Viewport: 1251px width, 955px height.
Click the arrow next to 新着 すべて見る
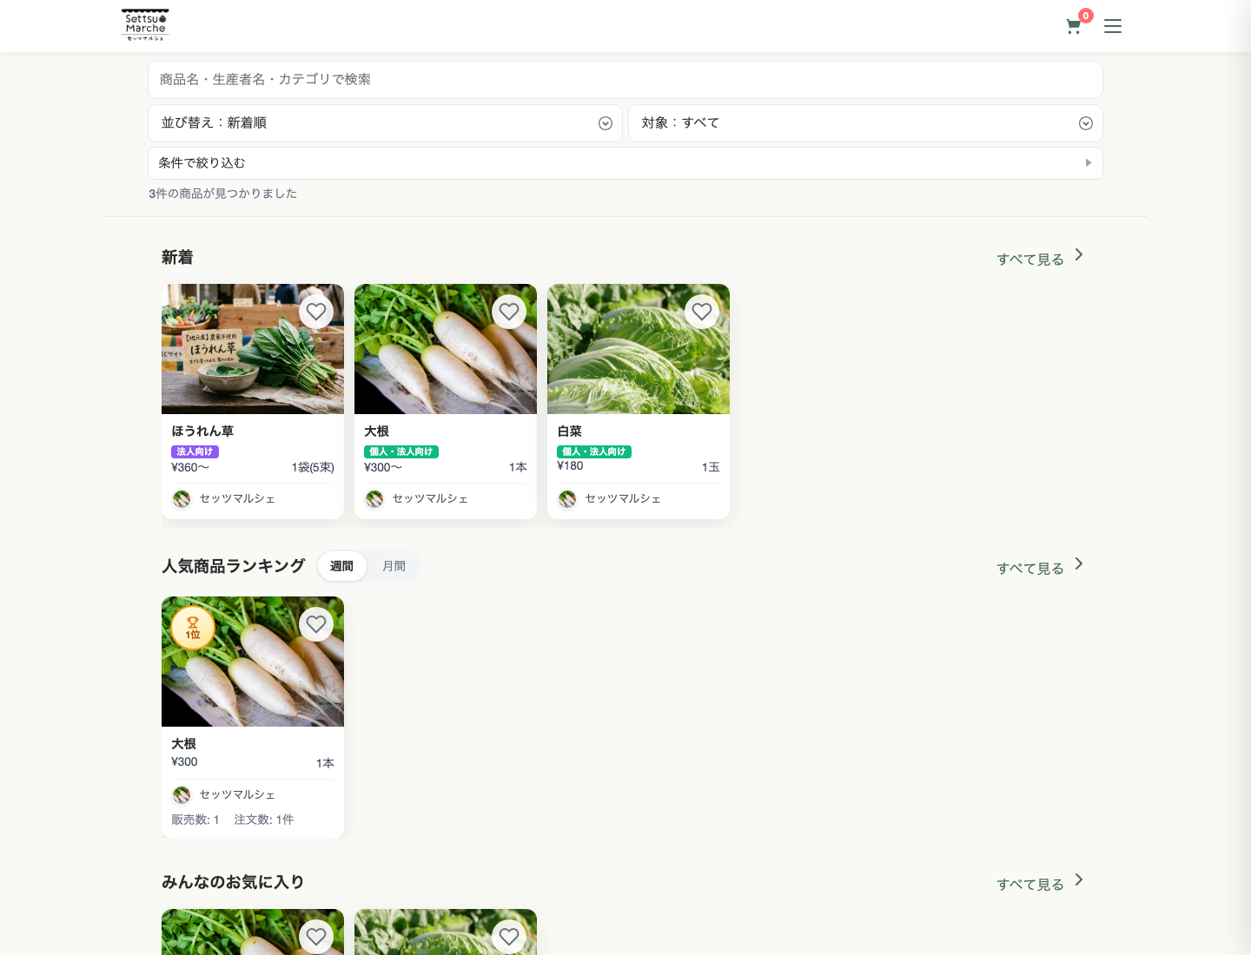[x=1079, y=254]
